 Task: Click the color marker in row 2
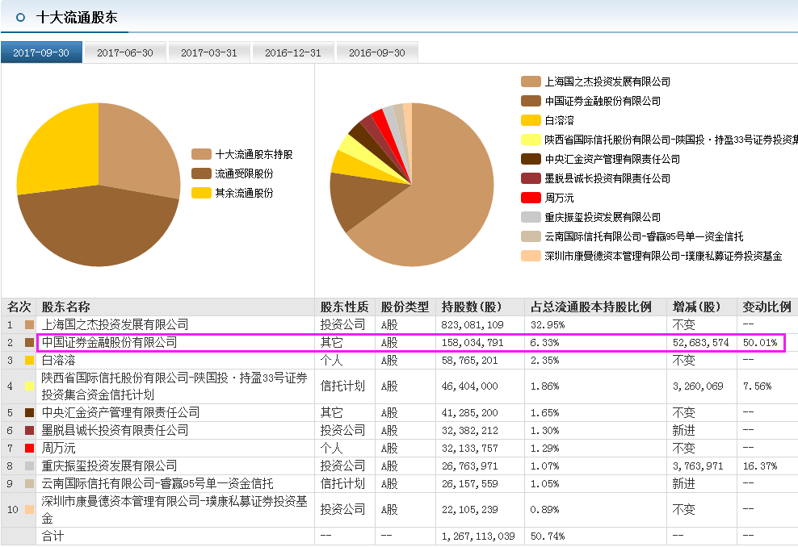coord(30,343)
